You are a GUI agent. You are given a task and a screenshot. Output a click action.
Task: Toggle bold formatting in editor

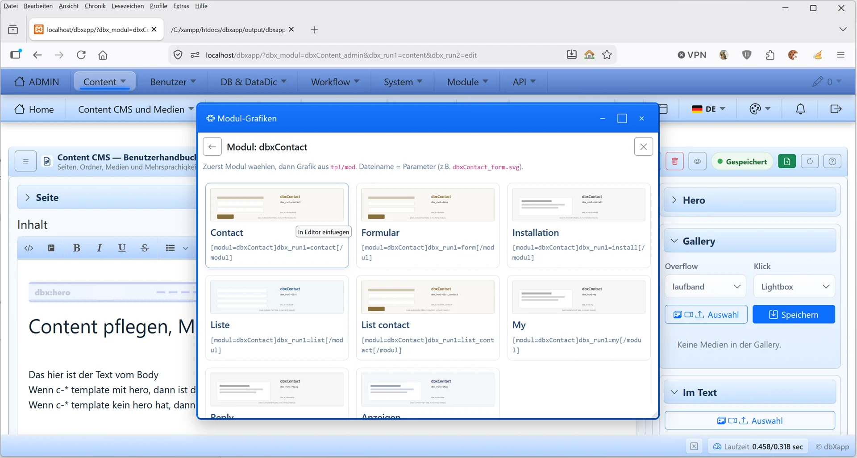click(x=77, y=248)
